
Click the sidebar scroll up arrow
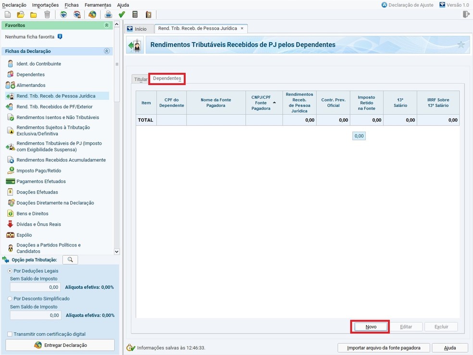tap(117, 24)
